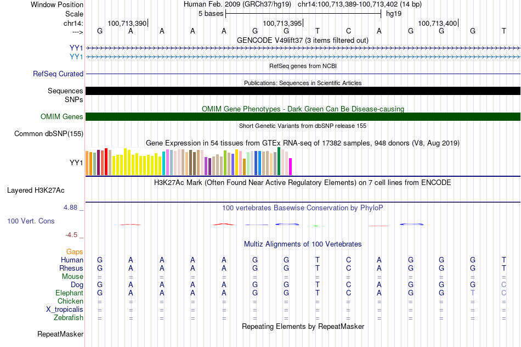The height and width of the screenshot is (347, 521).
Task: Open the GENCODE V49lift37 track title
Action: tap(303, 40)
